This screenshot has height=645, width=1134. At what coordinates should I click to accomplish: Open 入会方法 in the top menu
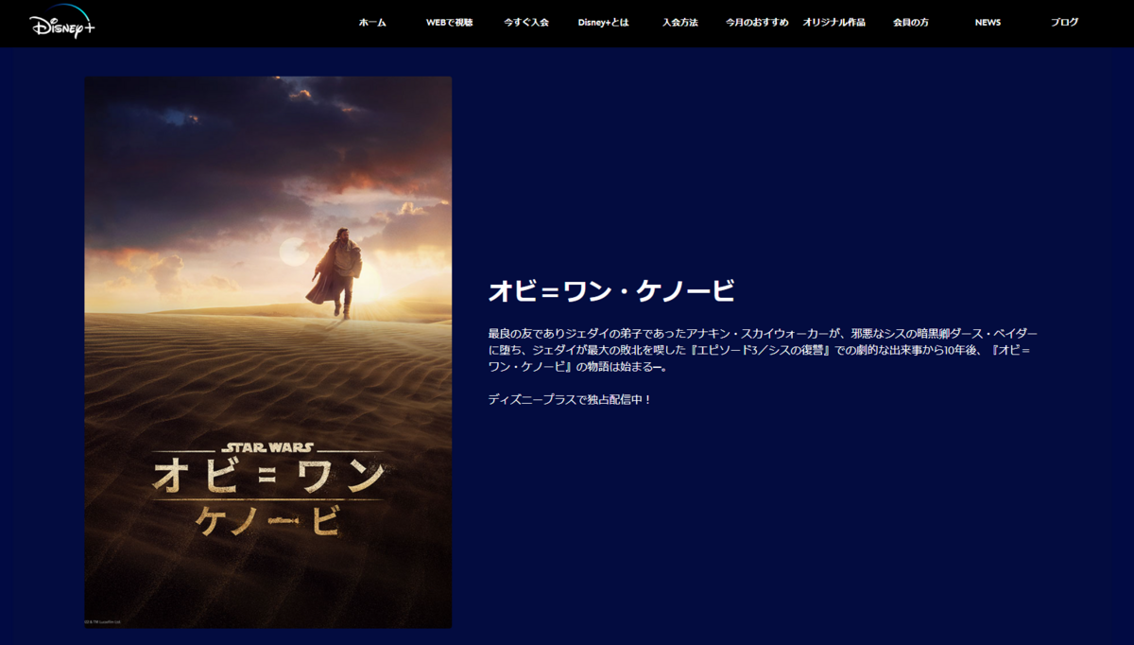point(680,22)
